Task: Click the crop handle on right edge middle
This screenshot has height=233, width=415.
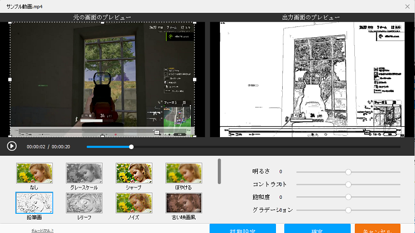Action: [195, 79]
